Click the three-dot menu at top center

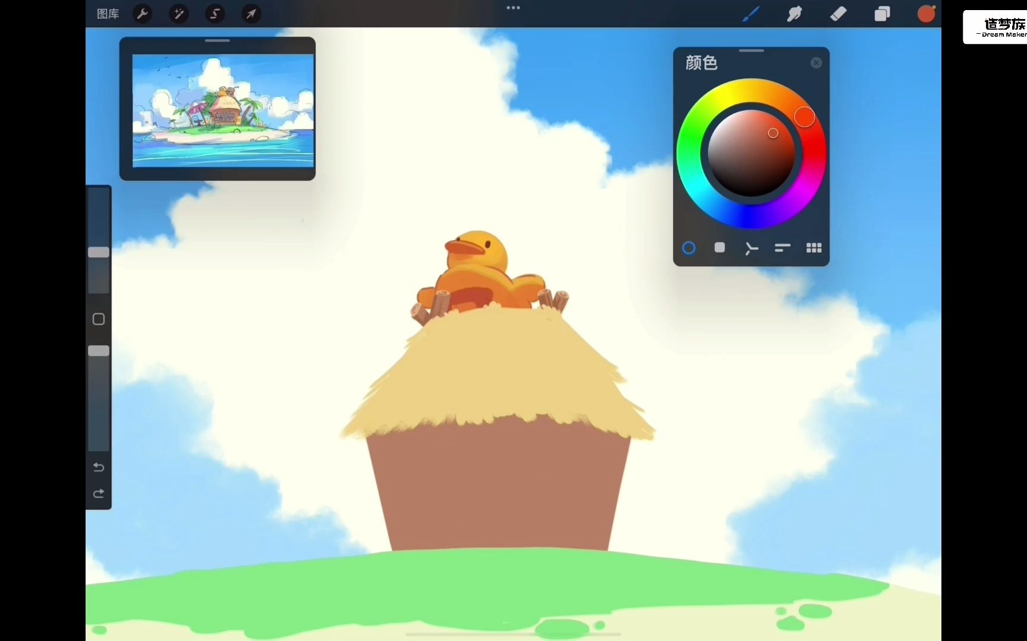click(x=513, y=8)
